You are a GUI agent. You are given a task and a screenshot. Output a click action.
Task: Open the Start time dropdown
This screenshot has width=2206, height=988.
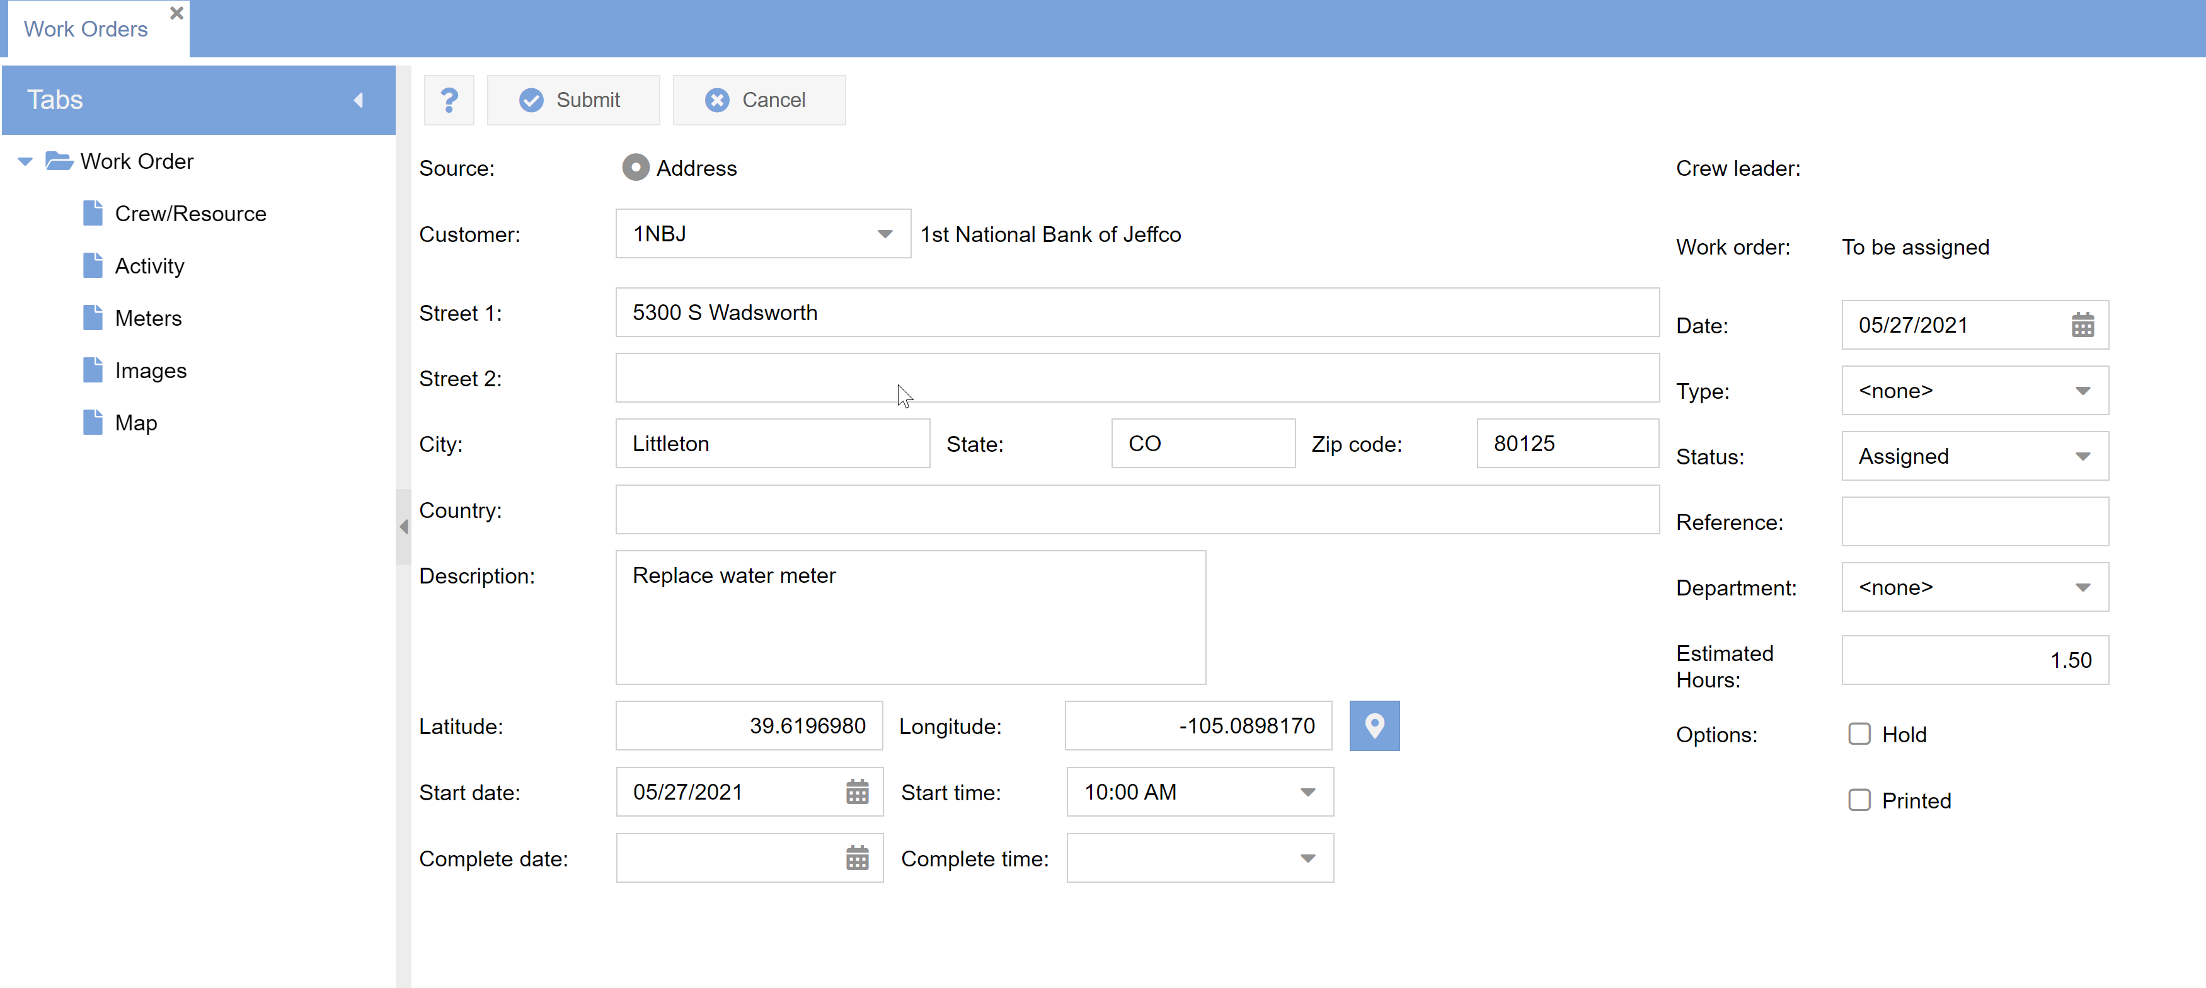[x=1307, y=792]
